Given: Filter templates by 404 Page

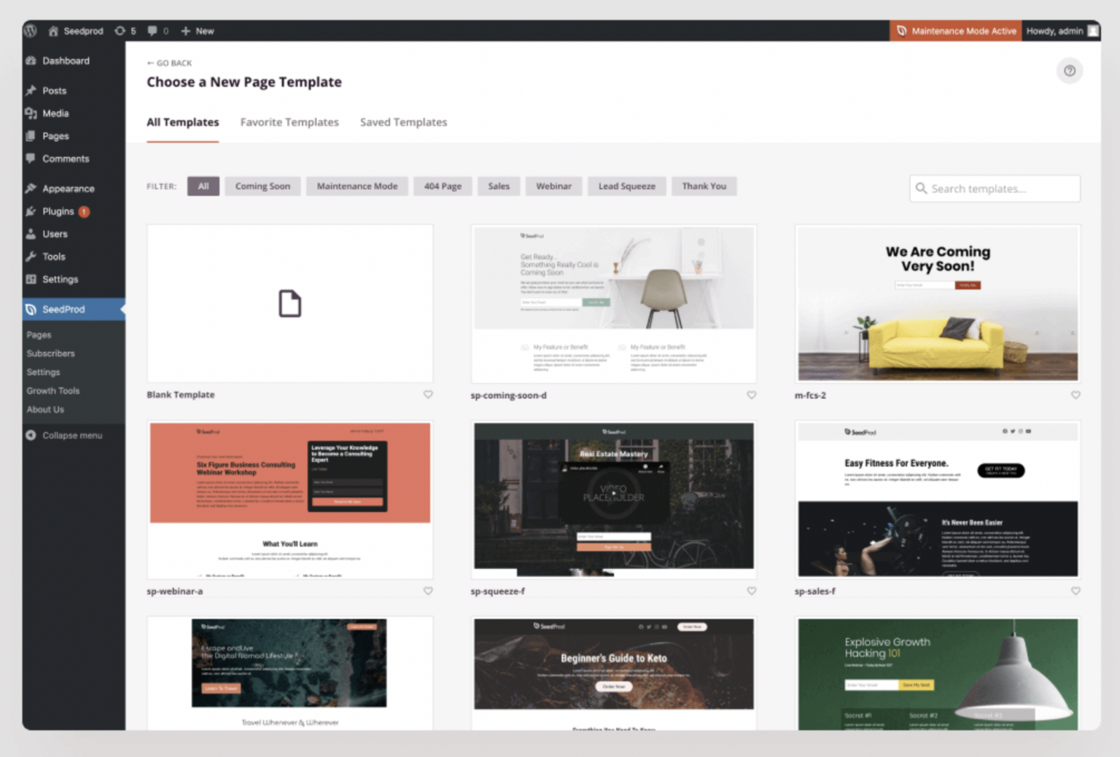Looking at the screenshot, I should click(x=443, y=186).
